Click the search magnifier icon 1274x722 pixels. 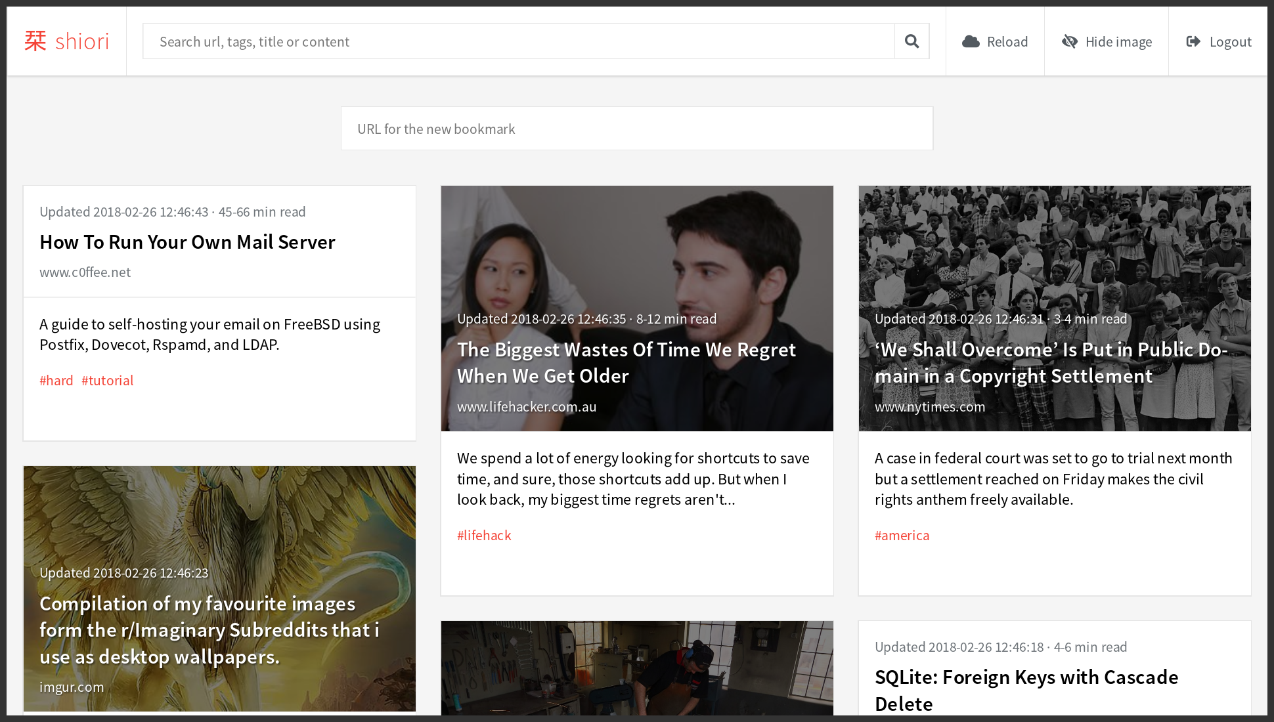coord(912,41)
